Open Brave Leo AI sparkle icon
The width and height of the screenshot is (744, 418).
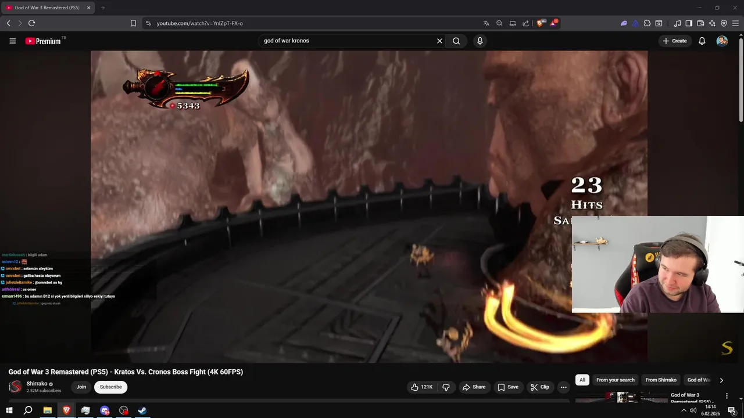[x=712, y=23]
